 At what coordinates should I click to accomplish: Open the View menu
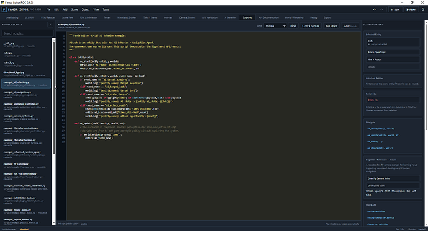(x=96, y=9)
